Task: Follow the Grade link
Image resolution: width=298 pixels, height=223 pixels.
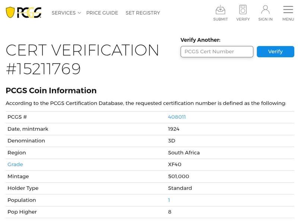Action: pos(15,165)
